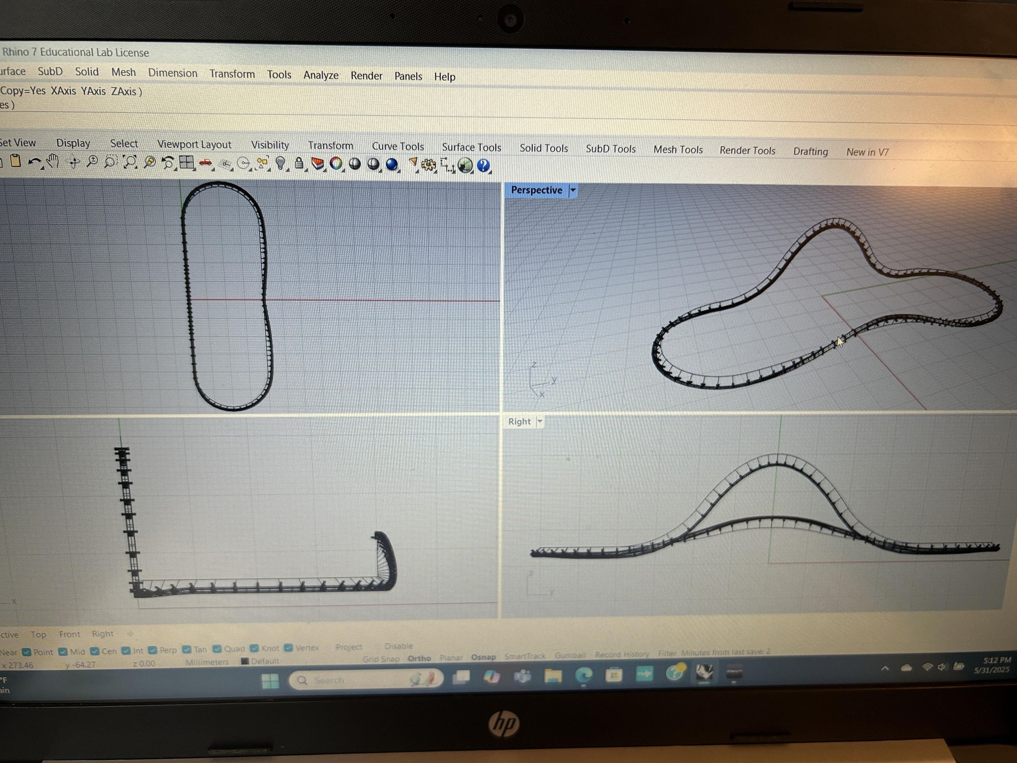Uncheck the Tan osnap checkbox
Image resolution: width=1017 pixels, height=763 pixels.
(x=187, y=649)
